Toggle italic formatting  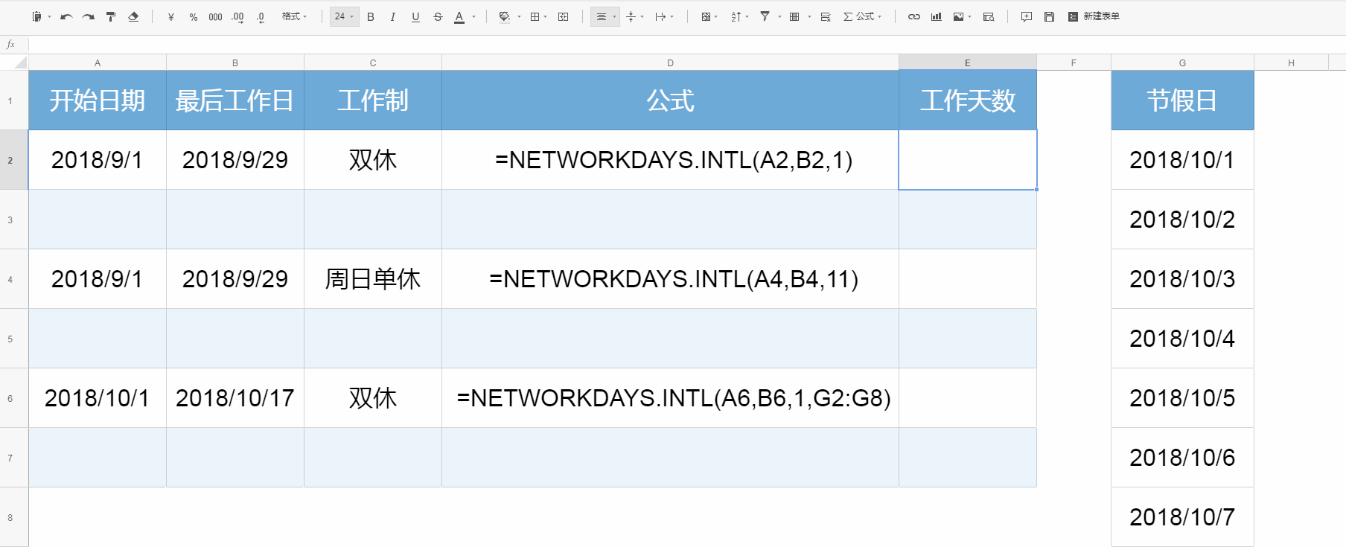pos(392,16)
